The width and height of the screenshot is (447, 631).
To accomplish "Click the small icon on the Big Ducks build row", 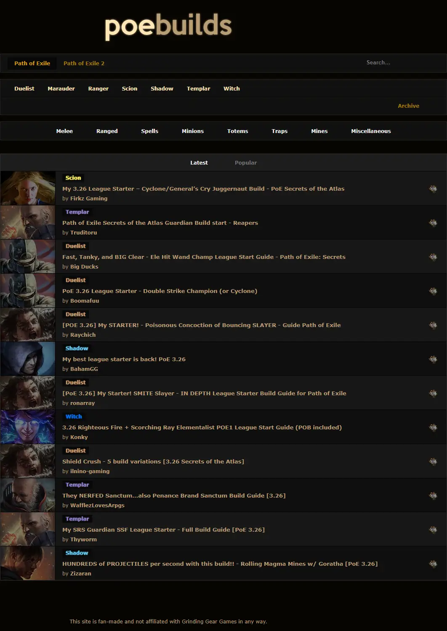I will click(x=433, y=257).
